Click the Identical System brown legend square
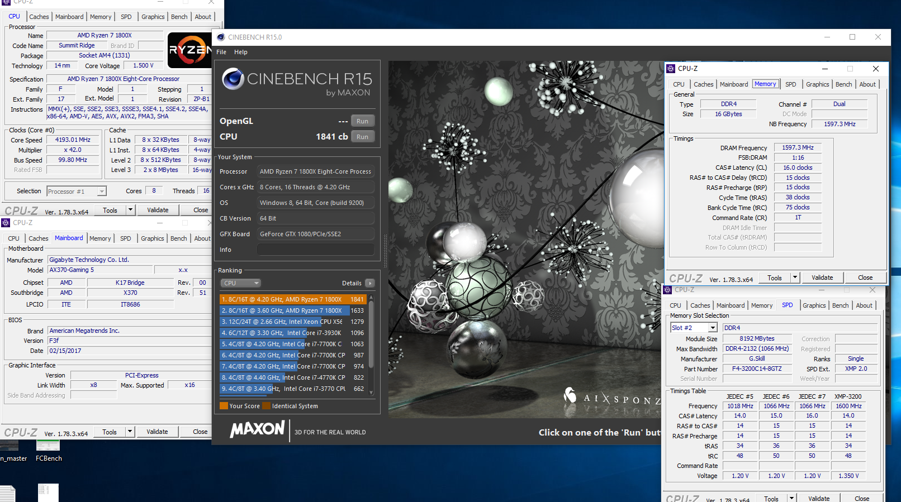 pyautogui.click(x=267, y=406)
